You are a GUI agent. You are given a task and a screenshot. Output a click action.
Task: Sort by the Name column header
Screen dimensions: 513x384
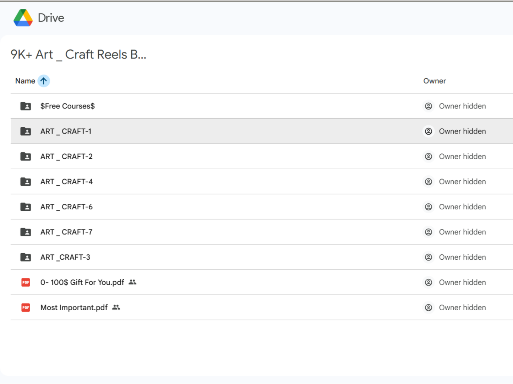25,81
